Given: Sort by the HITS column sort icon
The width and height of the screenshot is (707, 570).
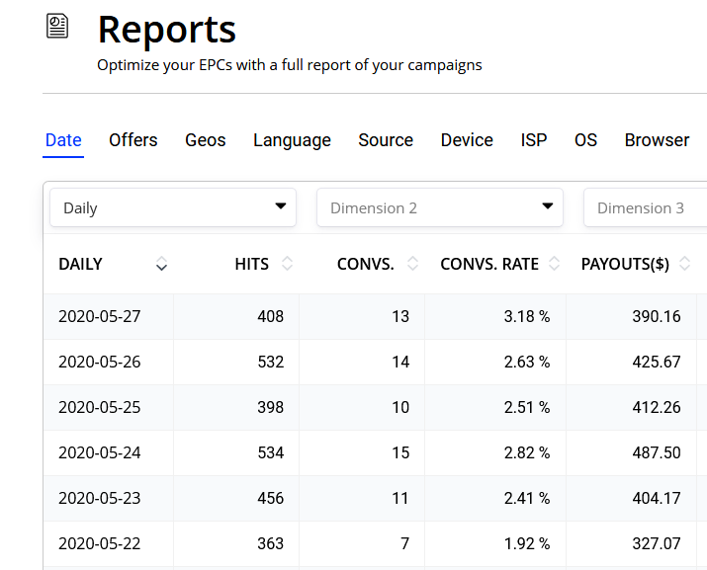Looking at the screenshot, I should (287, 264).
